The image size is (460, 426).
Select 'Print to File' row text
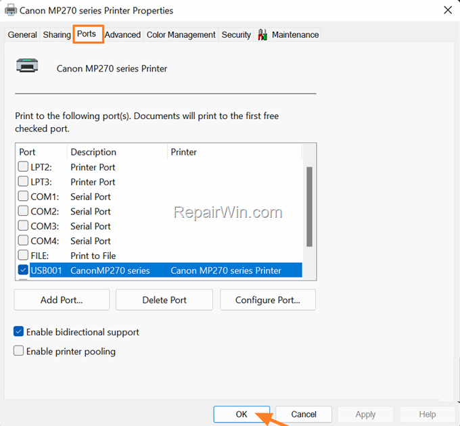coord(93,256)
